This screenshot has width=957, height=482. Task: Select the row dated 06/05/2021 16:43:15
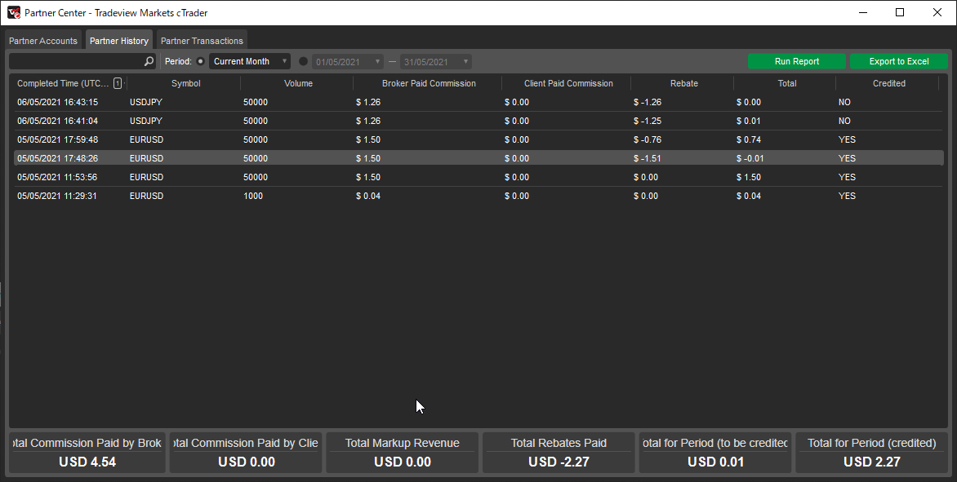(x=478, y=103)
